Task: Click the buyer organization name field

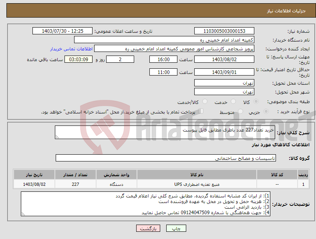Action: [164, 40]
